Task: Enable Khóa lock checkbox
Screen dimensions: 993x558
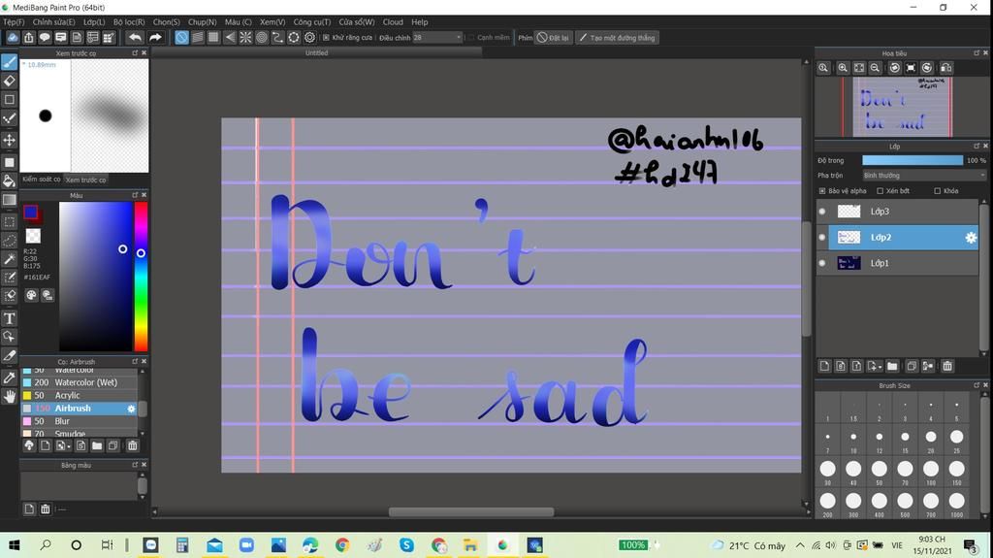Action: [938, 191]
